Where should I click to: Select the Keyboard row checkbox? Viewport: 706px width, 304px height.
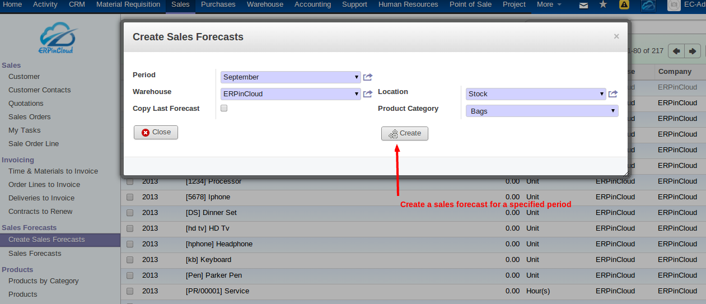click(130, 260)
